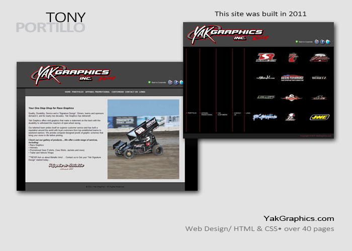Click the green arrow on customers page header

(x=297, y=42)
